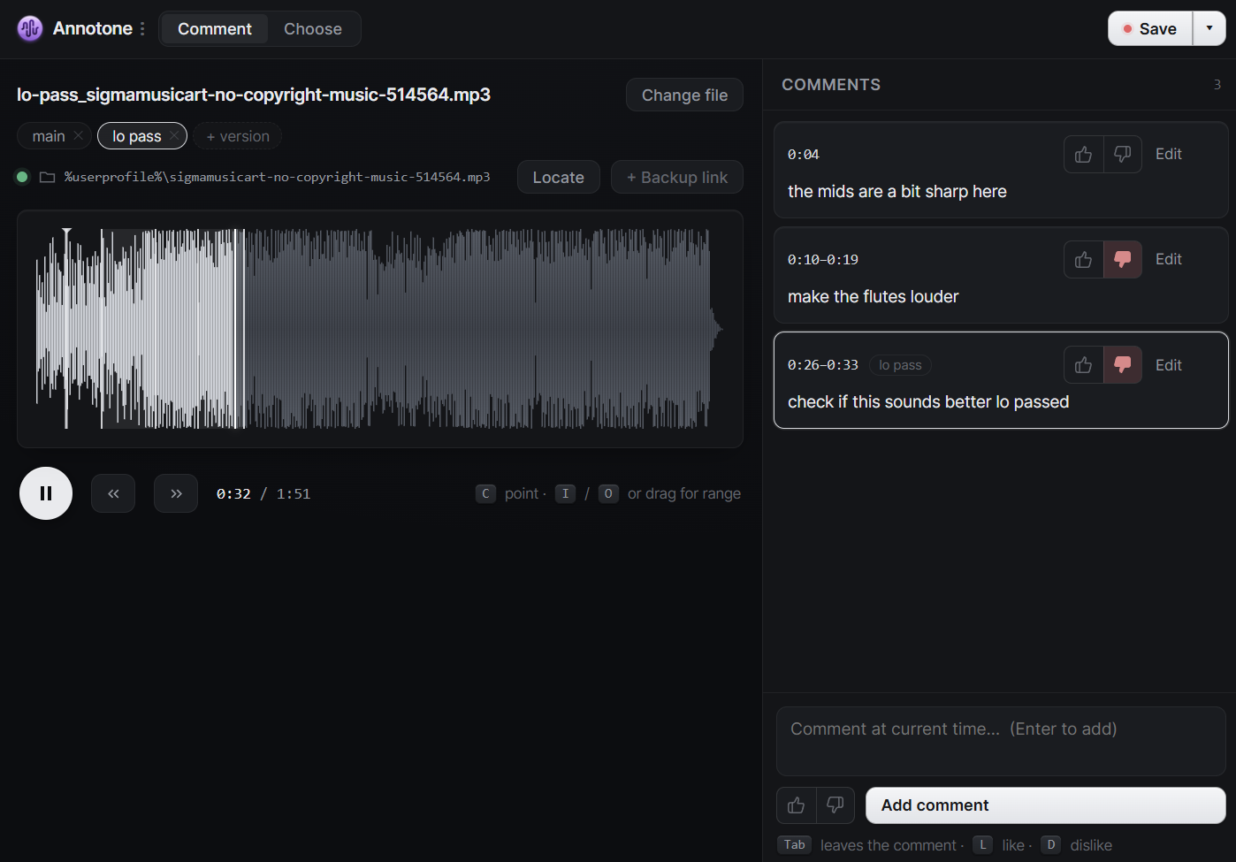Add a Backup link
1236x862 pixels.
pos(677,177)
